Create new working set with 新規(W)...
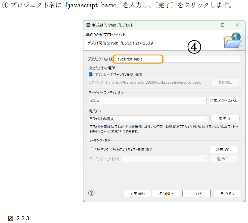 point(224,149)
